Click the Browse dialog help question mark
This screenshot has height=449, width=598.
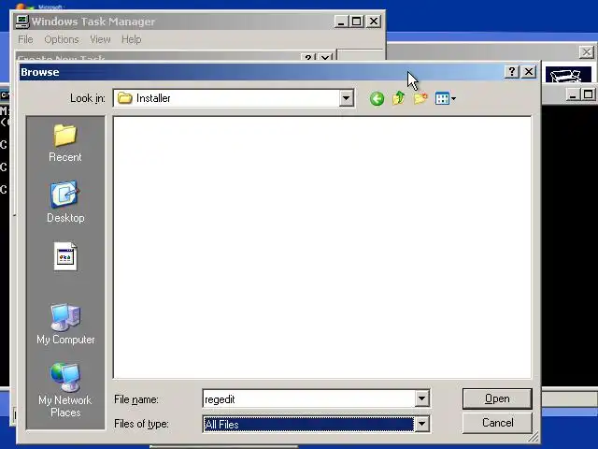[x=512, y=71]
